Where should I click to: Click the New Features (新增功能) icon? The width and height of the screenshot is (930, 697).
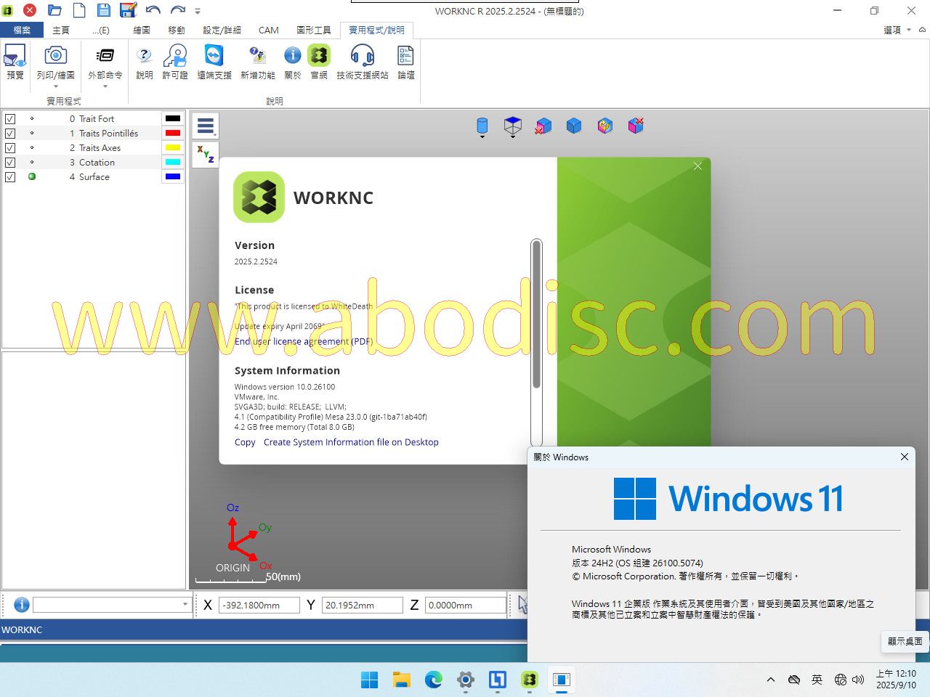pos(257,62)
